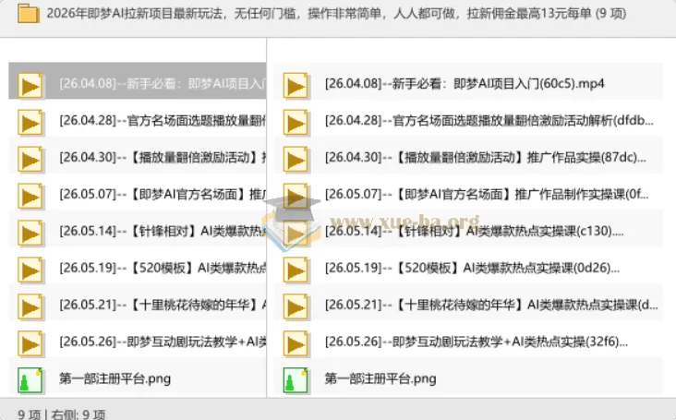The width and height of the screenshot is (676, 420).
Task: Select right pane 'AI类爆款热点实操课(c130)' file
Action: coord(468,229)
